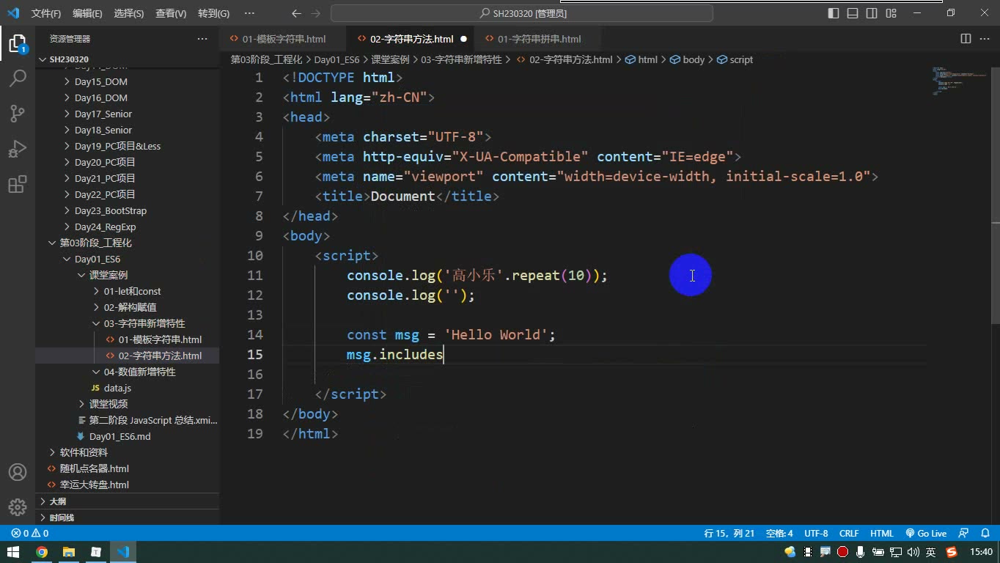This screenshot has height=563, width=1000.
Task: Go back using the title bar arrow
Action: tap(296, 13)
